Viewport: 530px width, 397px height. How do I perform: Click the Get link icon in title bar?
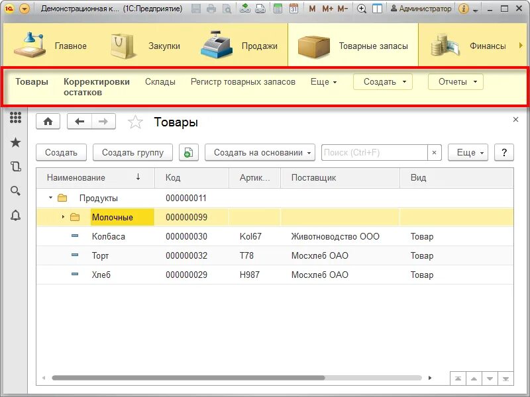[x=245, y=9]
